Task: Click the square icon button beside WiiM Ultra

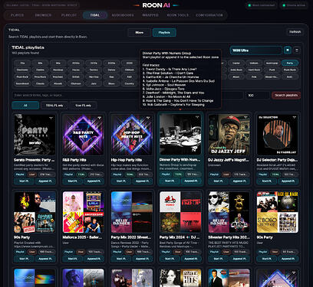Action: (288, 51)
